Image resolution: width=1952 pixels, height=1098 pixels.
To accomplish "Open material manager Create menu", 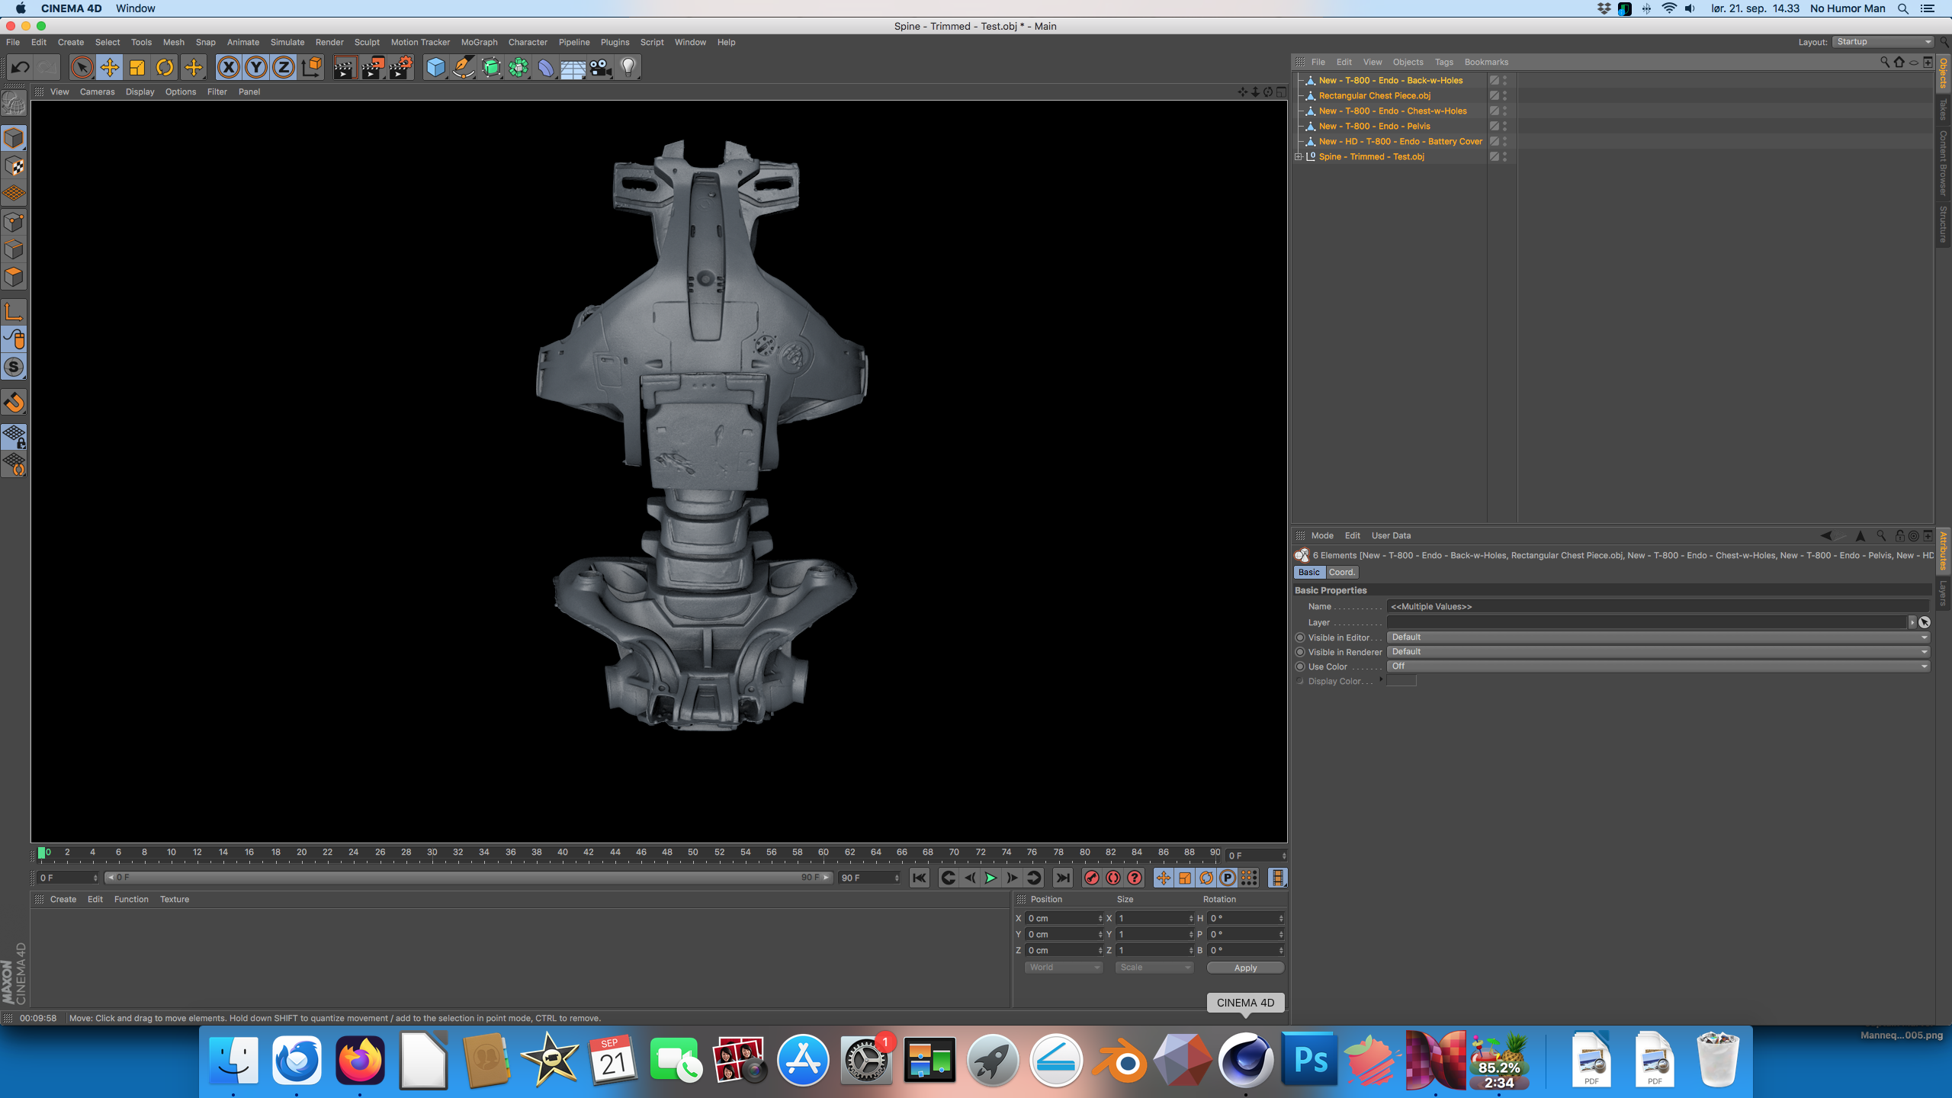I will (x=63, y=899).
